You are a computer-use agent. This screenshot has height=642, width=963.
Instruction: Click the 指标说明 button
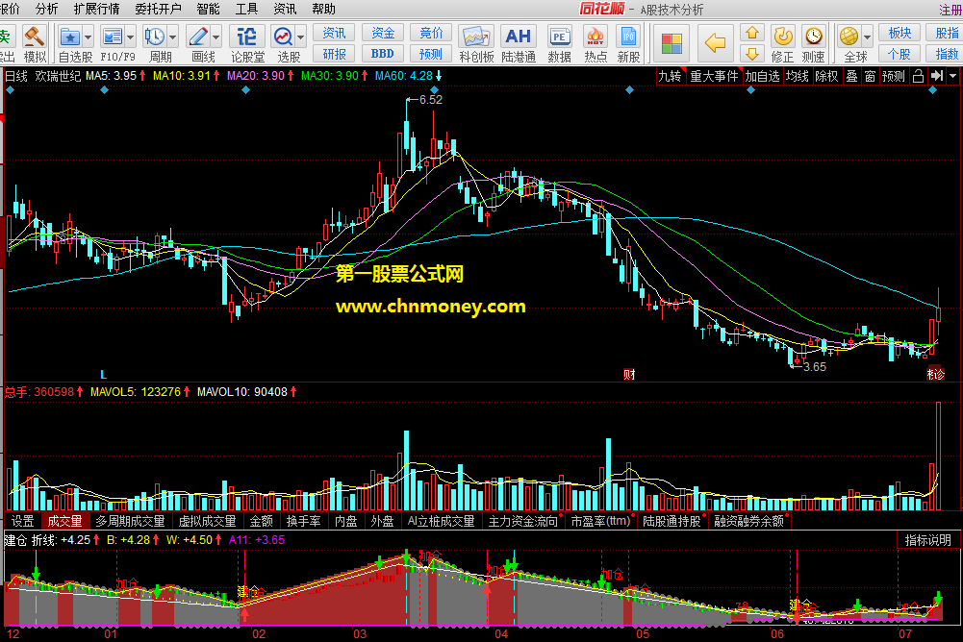coord(928,540)
